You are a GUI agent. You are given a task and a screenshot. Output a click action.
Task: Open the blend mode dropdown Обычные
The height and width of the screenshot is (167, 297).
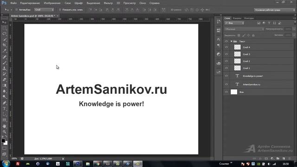click(244, 29)
